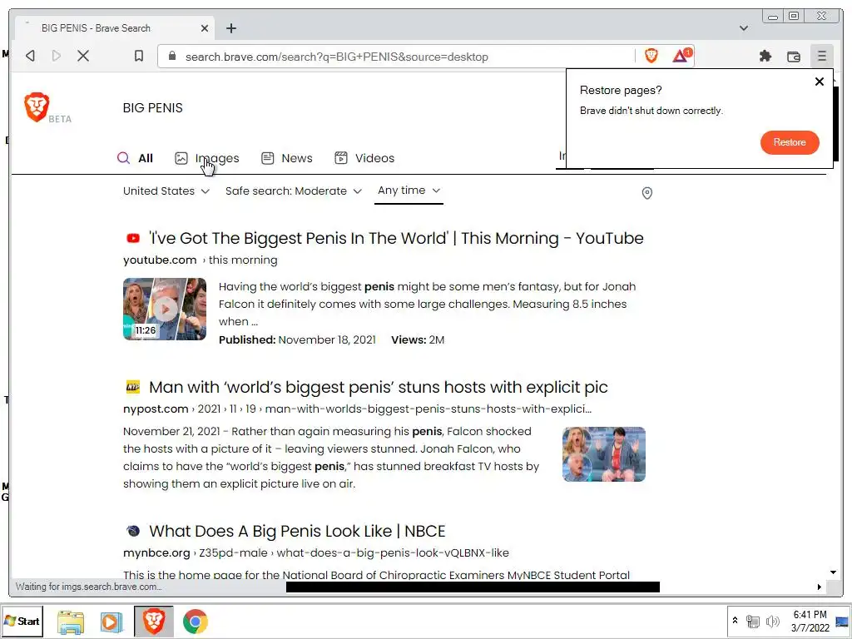Click the youtube.com result URL
This screenshot has width=852, height=639.
click(200, 260)
